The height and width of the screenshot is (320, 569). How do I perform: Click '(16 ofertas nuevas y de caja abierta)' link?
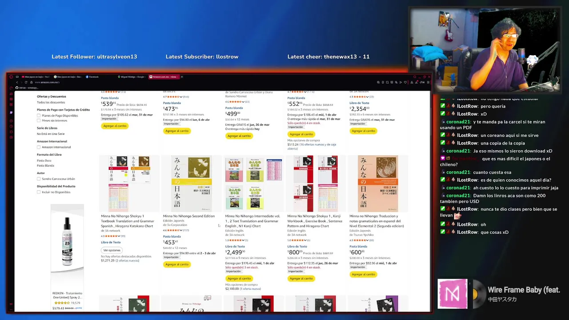(x=312, y=147)
